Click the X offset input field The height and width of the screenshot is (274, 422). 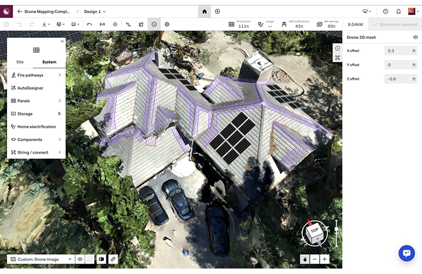[x=397, y=50]
